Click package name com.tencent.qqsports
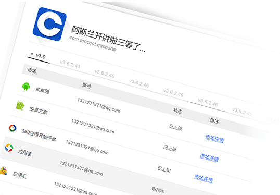Viewport: 280px width, 195px height. click(93, 43)
